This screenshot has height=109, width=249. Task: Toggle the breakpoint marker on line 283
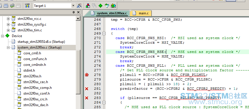coord(86,98)
